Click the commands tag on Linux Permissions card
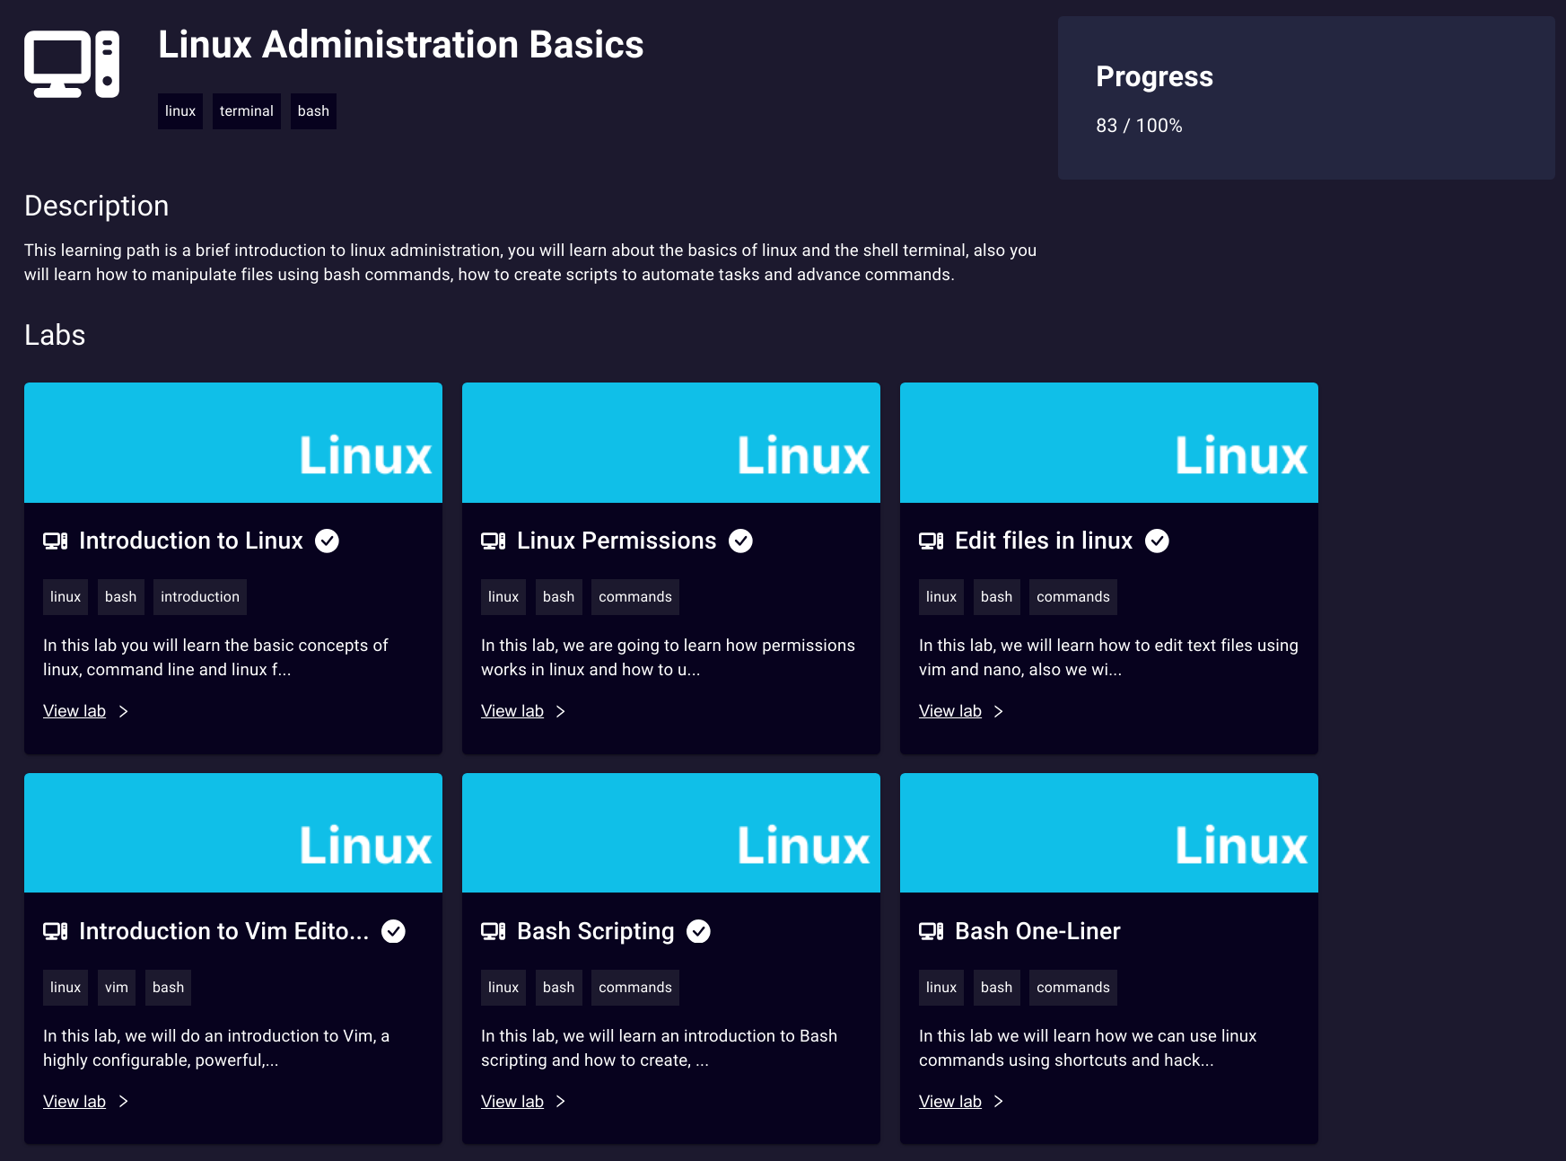This screenshot has width=1566, height=1161. click(635, 597)
